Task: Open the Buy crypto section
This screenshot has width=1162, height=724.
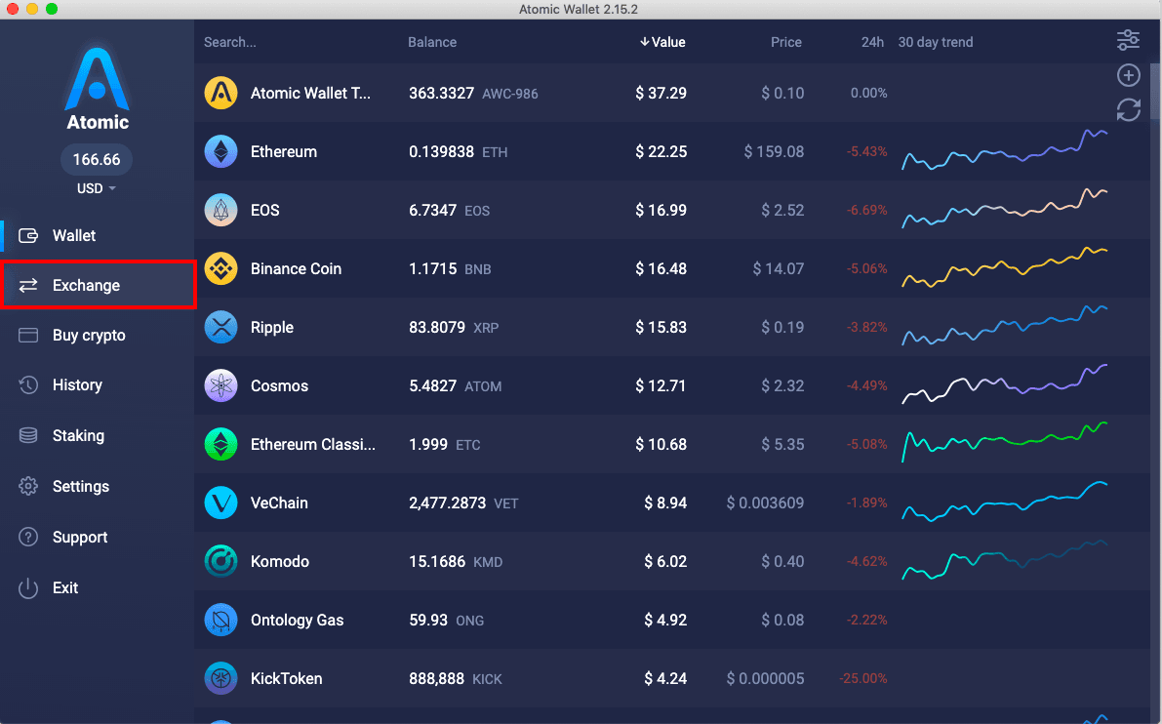Action: point(98,335)
